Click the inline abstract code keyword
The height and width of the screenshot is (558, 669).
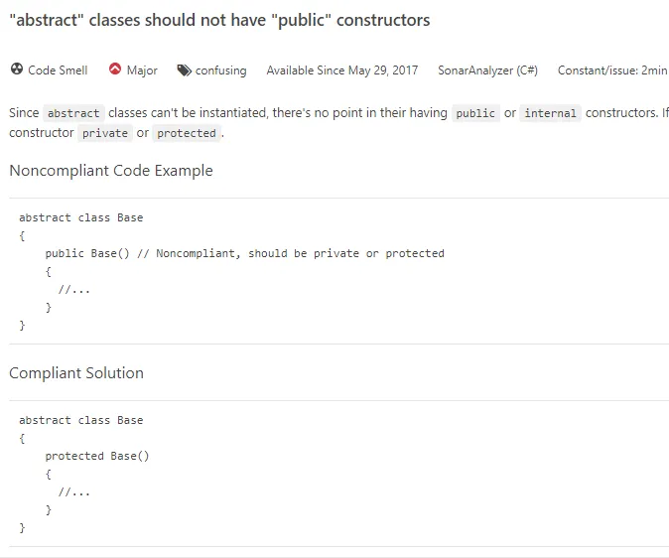(73, 113)
